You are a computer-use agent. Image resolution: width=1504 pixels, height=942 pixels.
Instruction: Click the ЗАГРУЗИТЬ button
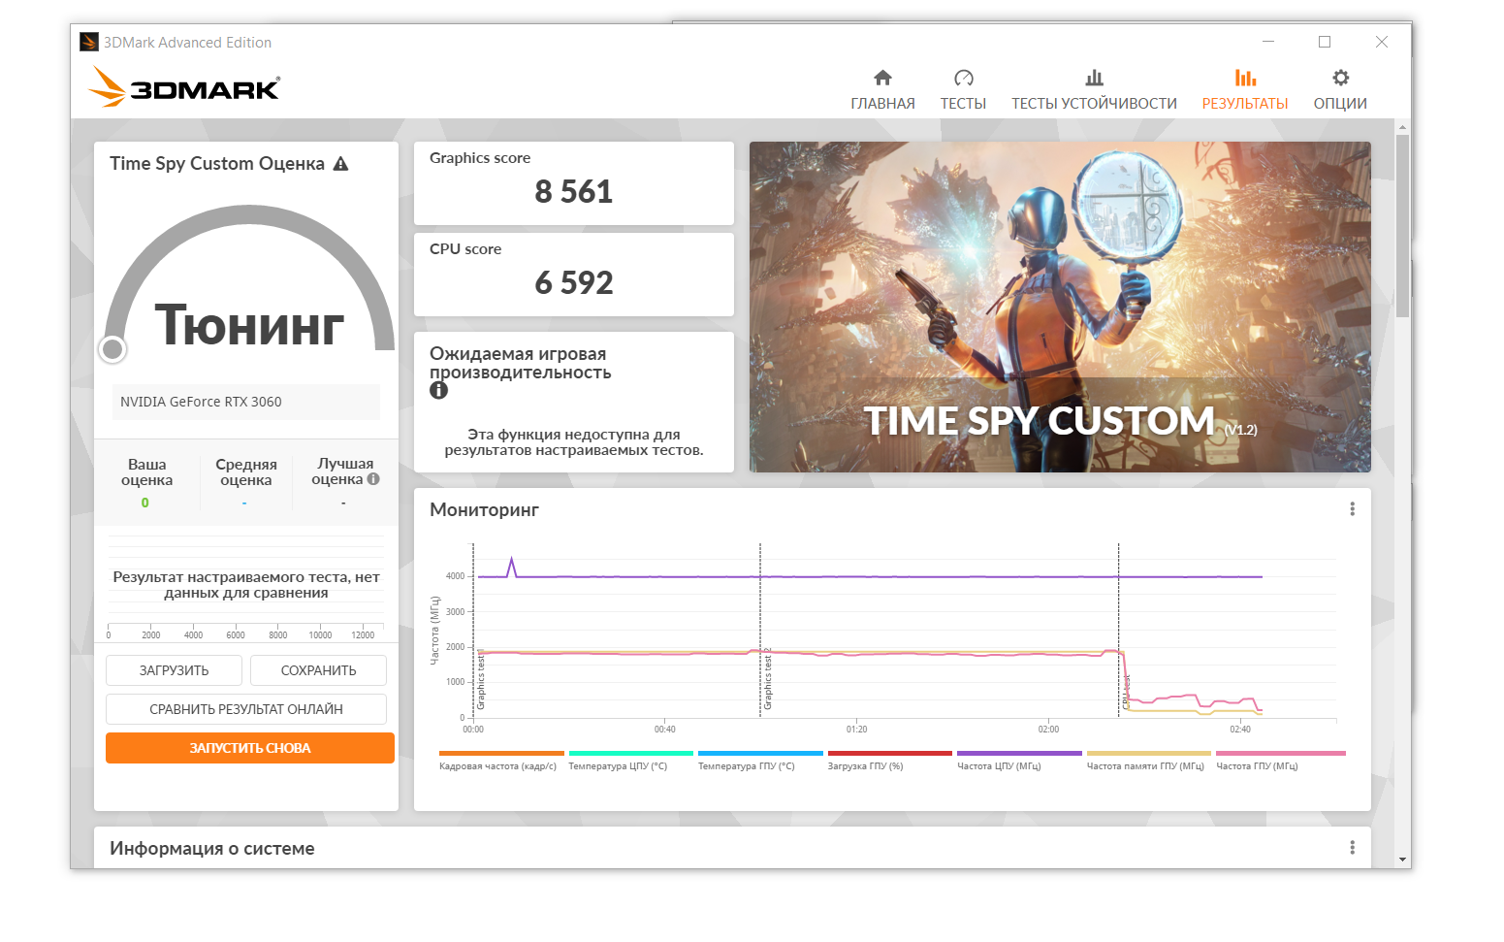174,670
